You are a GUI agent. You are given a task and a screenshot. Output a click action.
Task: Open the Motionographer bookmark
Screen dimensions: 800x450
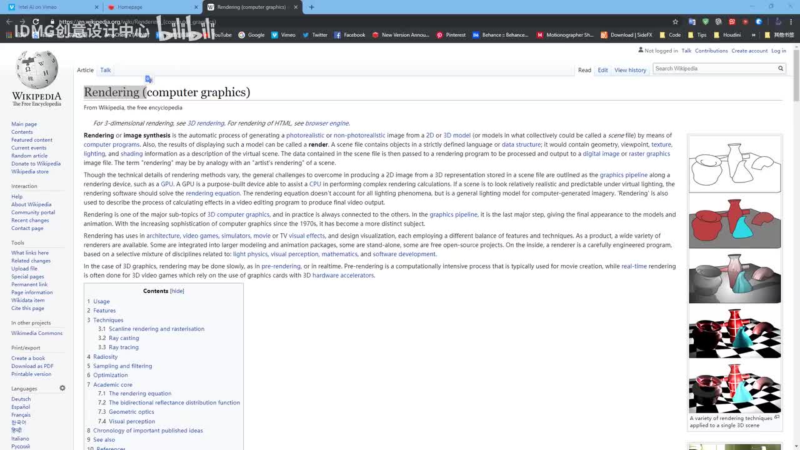click(565, 35)
